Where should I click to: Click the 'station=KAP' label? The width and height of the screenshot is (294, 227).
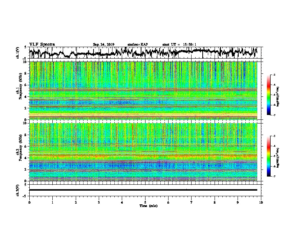(137, 45)
